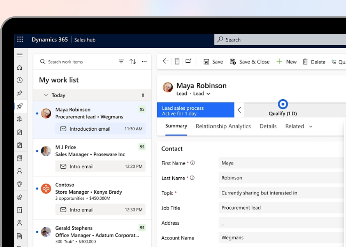This screenshot has height=247, width=346.
Task: Click the Today item count 8
Action: (143, 95)
